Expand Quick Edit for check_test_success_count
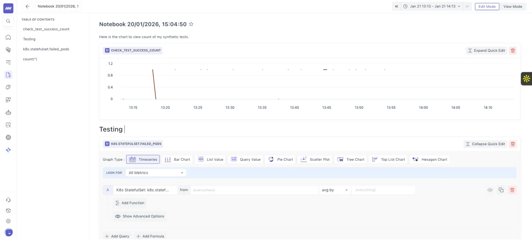532x240 pixels. click(486, 51)
